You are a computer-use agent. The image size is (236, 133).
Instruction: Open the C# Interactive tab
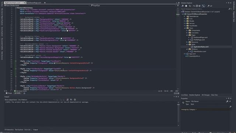[x=9, y=130]
